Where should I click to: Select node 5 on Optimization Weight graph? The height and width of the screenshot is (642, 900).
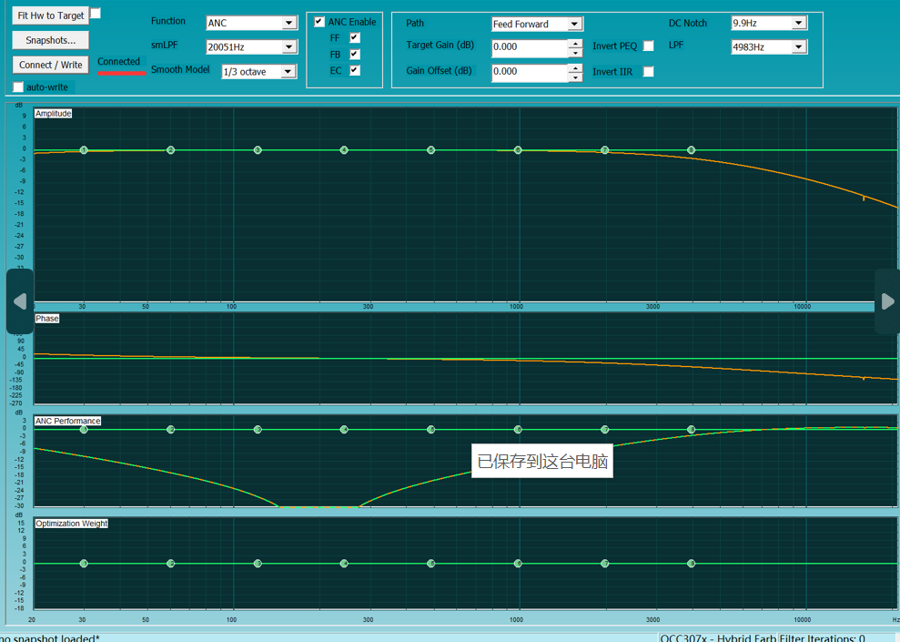pos(431,564)
